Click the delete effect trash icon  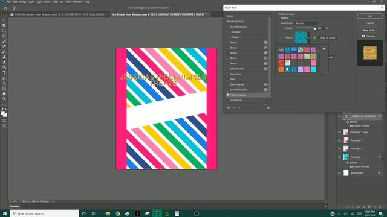coord(268,108)
